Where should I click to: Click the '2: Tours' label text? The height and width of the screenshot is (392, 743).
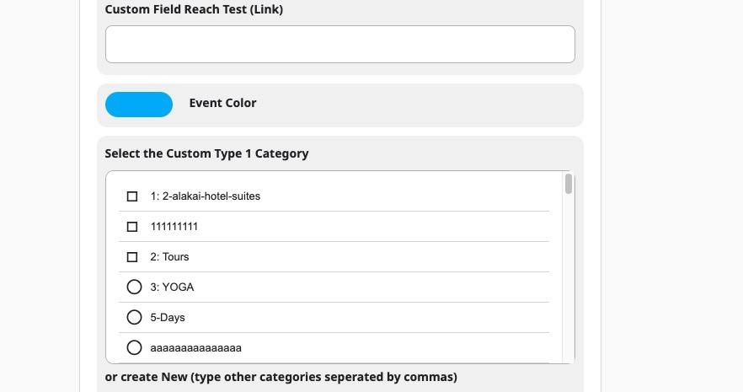(x=169, y=257)
